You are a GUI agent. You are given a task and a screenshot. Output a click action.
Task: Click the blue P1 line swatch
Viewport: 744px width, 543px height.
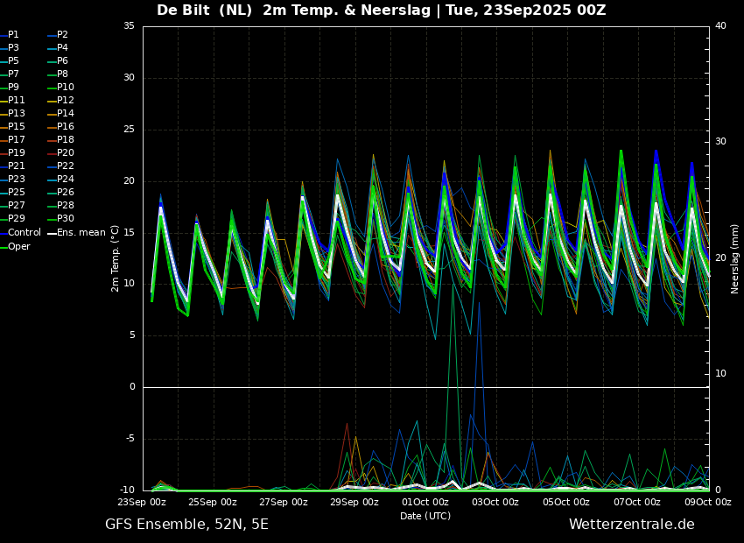(4, 35)
